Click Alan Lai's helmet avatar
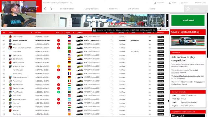This screenshot has width=208, height=117. pyautogui.click(x=10, y=110)
